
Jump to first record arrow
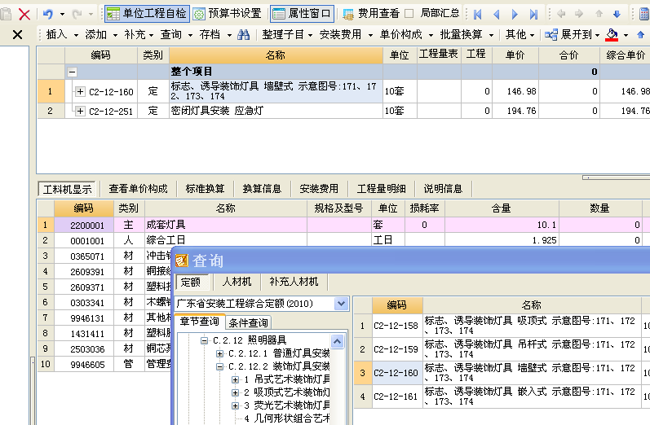click(478, 15)
